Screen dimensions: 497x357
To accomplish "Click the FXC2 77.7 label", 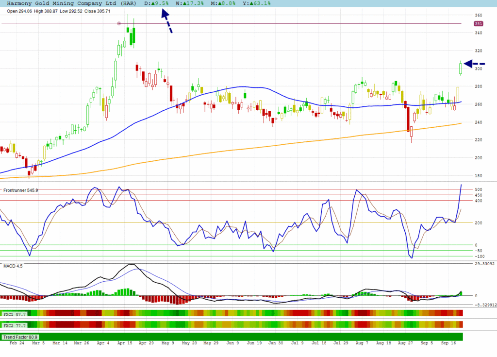I will point(14,325).
